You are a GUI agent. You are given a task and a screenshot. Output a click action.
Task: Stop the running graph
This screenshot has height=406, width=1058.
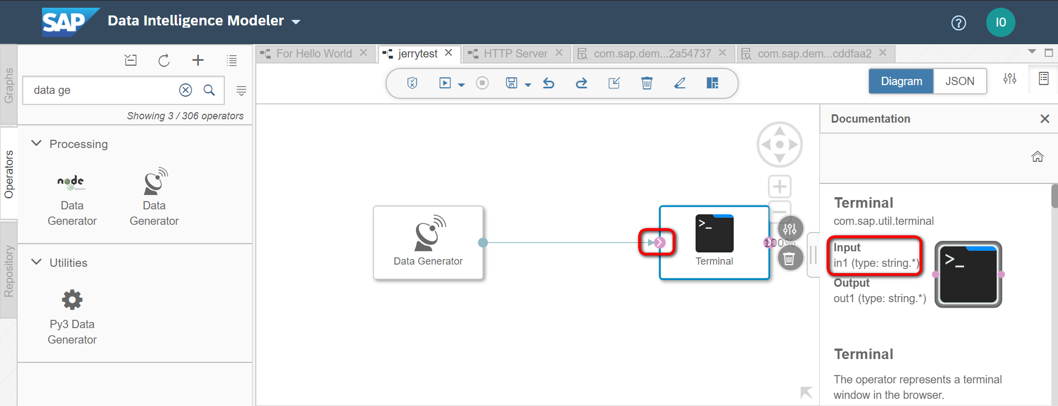(482, 83)
